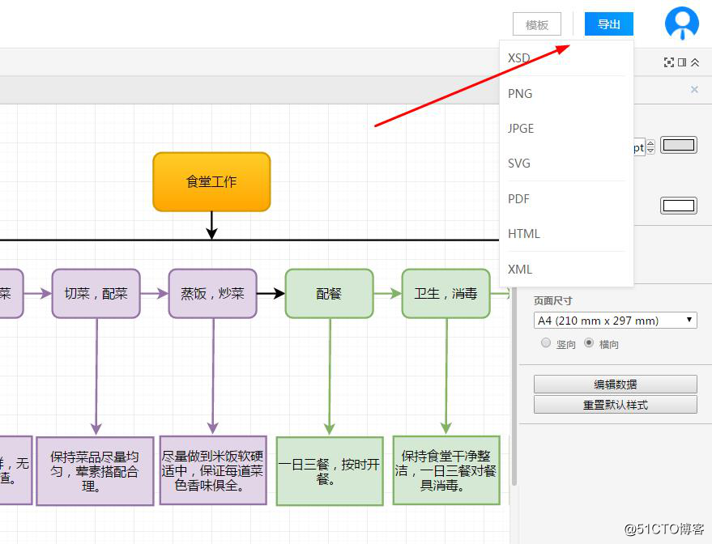Select the 卫生，消毒 node
The image size is (712, 544).
pos(446,294)
